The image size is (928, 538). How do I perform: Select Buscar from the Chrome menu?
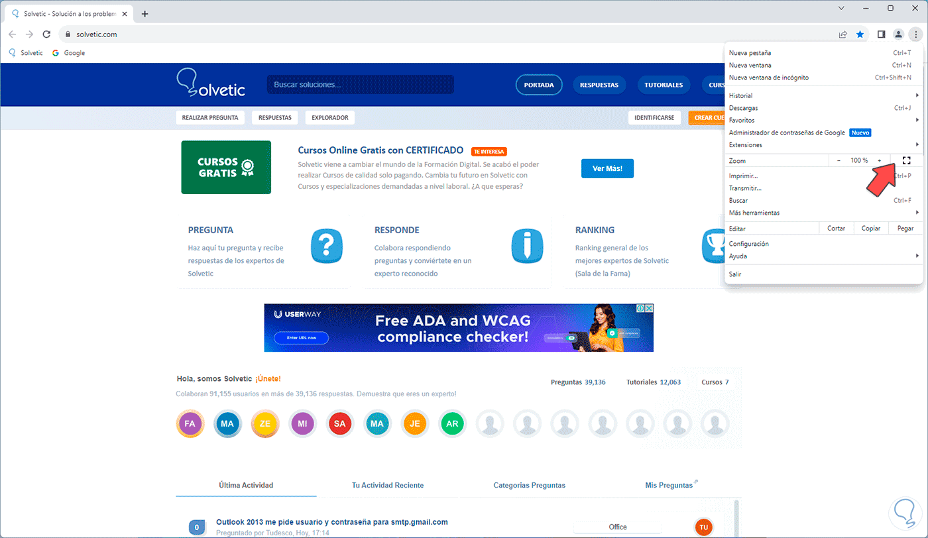click(824, 200)
